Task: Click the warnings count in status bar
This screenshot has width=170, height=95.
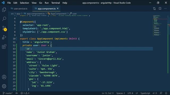Action: (27, 93)
